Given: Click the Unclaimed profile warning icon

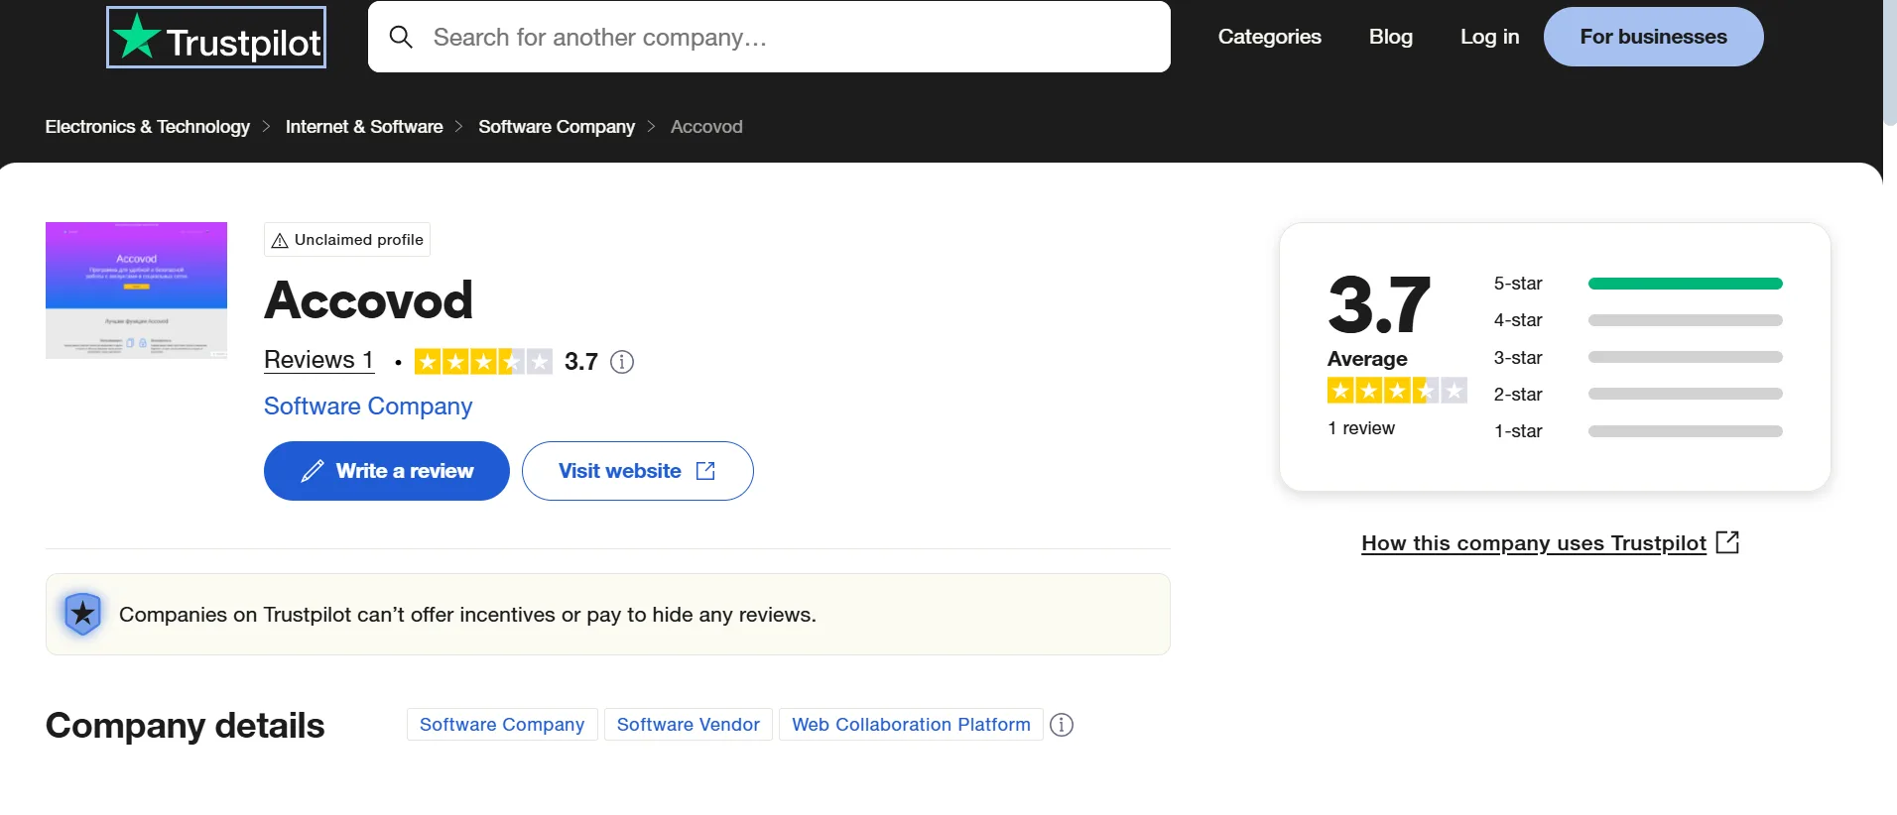Looking at the screenshot, I should tap(280, 241).
